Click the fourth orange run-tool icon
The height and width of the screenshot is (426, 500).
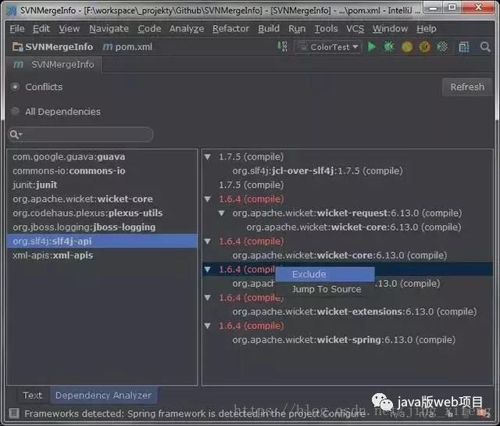(x=425, y=47)
